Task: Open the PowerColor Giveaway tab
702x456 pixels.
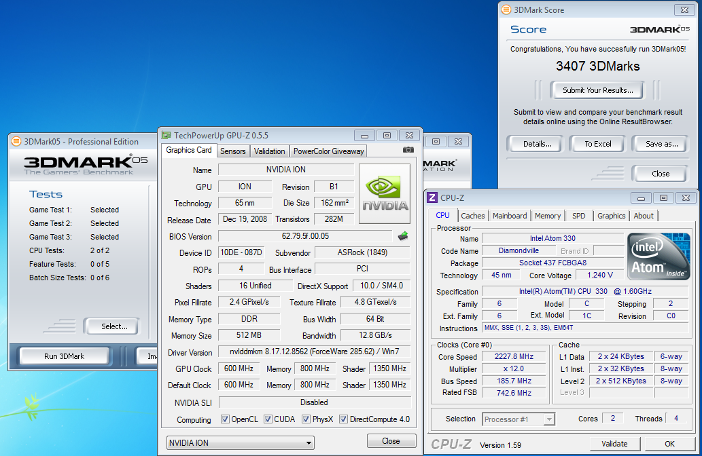Action: coord(329,151)
